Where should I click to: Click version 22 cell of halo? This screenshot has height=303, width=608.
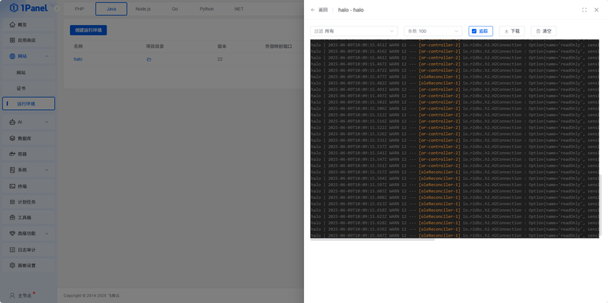tap(220, 59)
